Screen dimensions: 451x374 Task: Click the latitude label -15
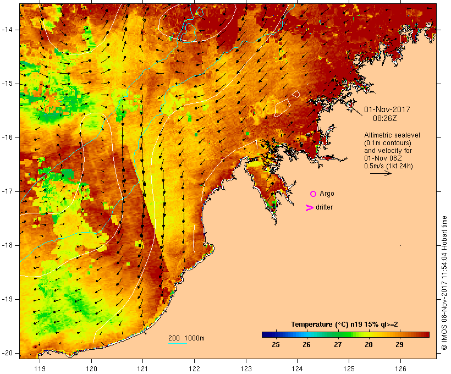(7, 84)
